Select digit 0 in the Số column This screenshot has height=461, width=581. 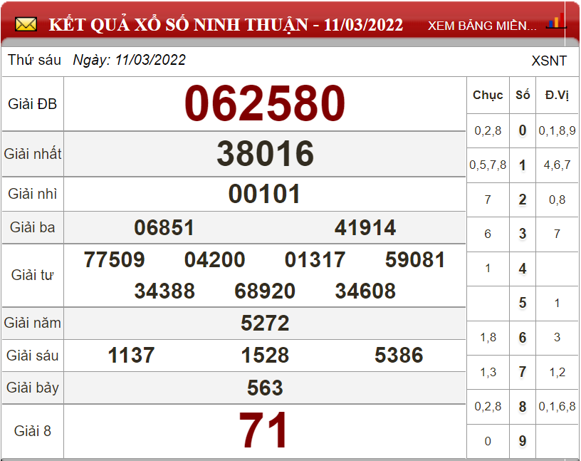pyautogui.click(x=523, y=130)
